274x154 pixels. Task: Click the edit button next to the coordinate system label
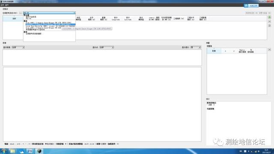[x=21, y=13]
